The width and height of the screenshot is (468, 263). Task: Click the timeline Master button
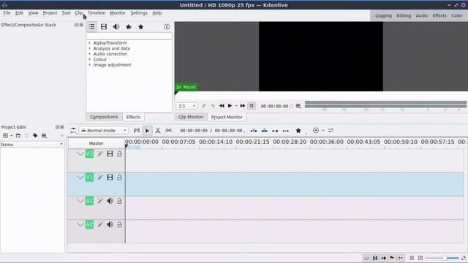point(96,143)
